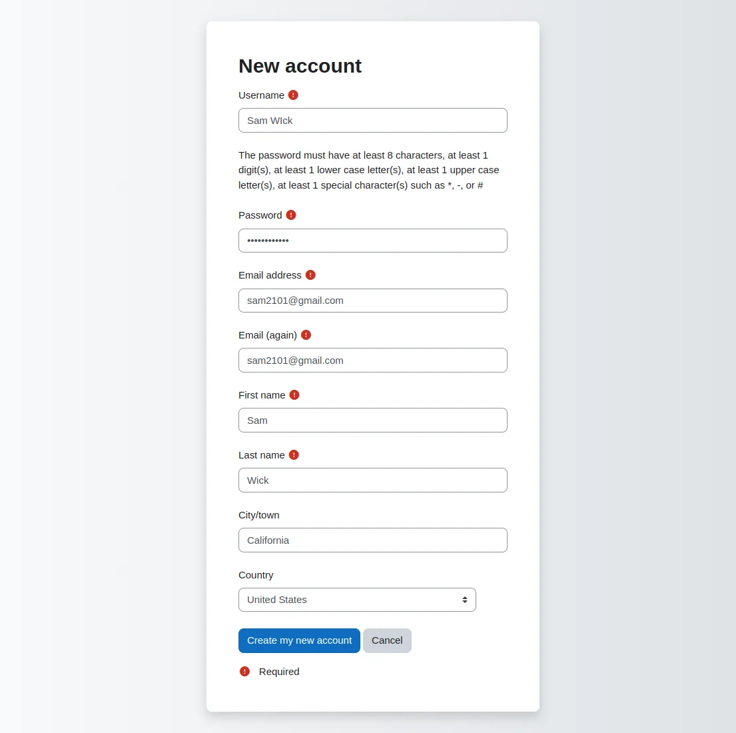Select United States in the Country field
This screenshot has width=736, height=733.
coord(357,599)
